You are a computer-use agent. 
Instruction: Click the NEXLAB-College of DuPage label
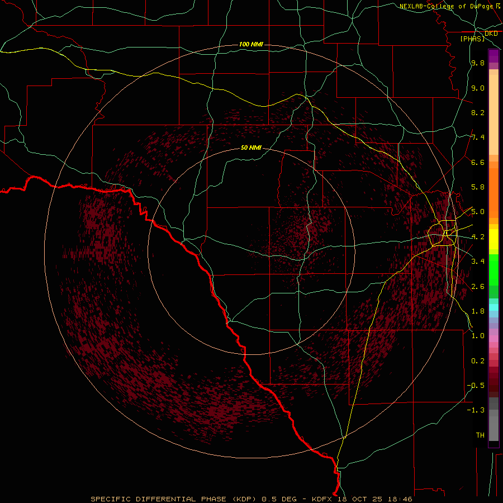click(446, 6)
